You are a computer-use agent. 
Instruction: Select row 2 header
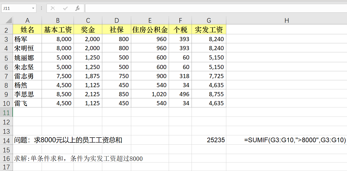(x=6, y=30)
